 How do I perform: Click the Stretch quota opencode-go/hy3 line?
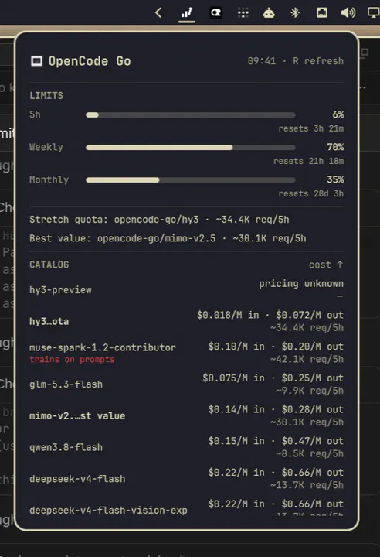pos(159,220)
